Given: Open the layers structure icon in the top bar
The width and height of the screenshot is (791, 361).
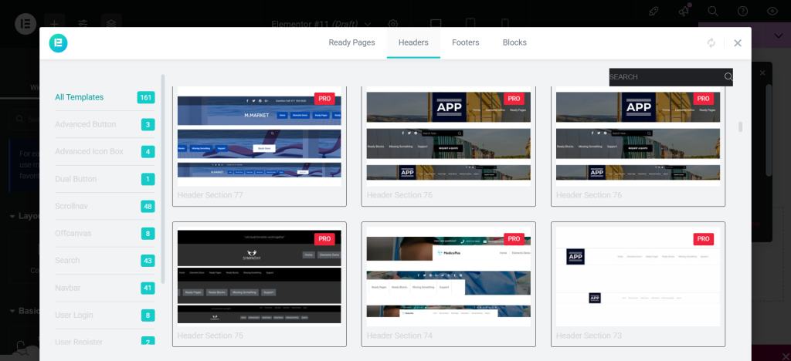Looking at the screenshot, I should 111,23.
